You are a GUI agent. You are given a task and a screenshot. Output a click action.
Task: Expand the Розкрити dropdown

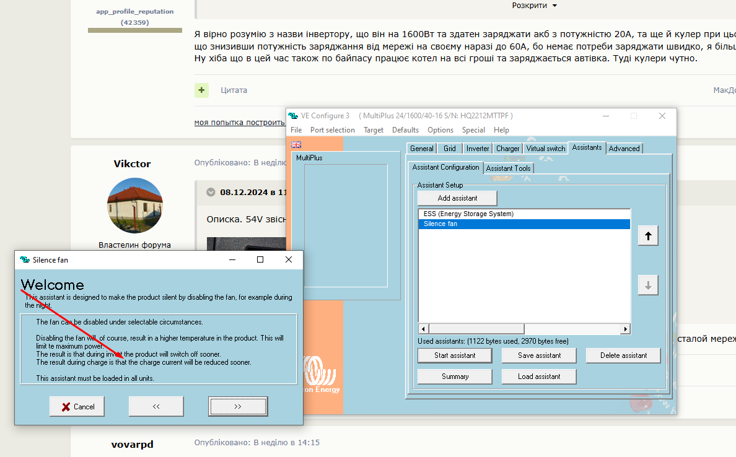click(x=534, y=6)
